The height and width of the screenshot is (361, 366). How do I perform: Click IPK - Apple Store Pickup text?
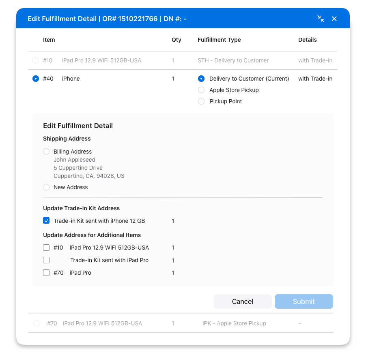point(234,323)
